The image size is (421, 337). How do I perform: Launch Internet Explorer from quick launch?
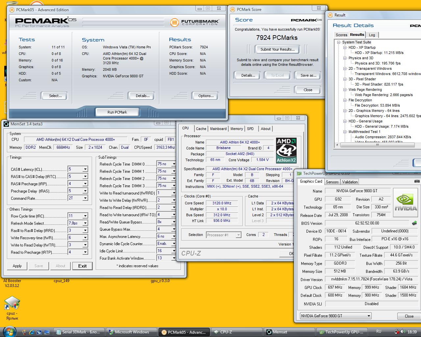pyautogui.click(x=32, y=332)
